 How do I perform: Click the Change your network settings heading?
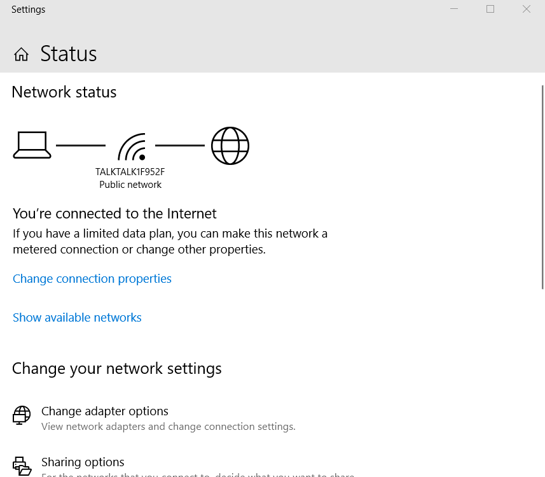[117, 369]
